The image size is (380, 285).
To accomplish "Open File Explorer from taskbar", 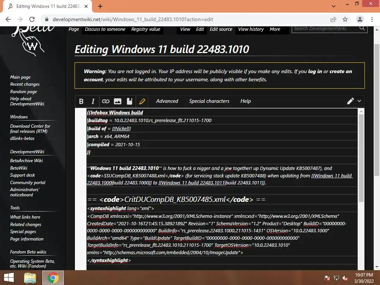I will click(30, 278).
